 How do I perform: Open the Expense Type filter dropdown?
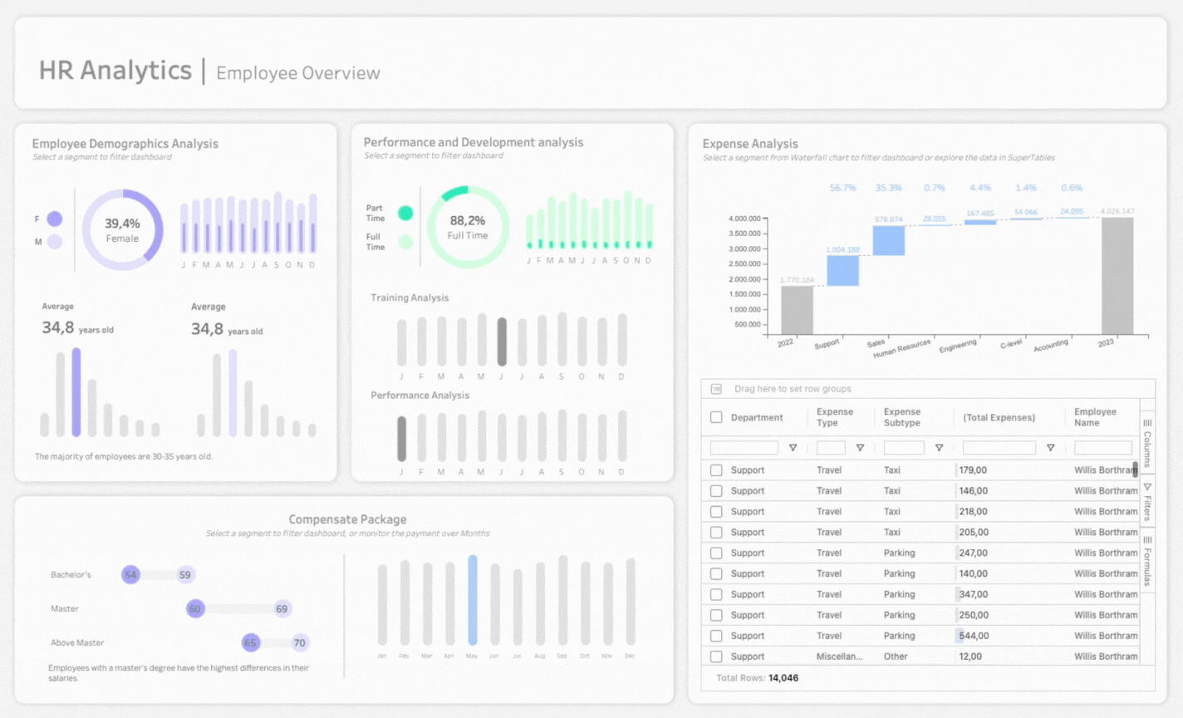coord(861,447)
